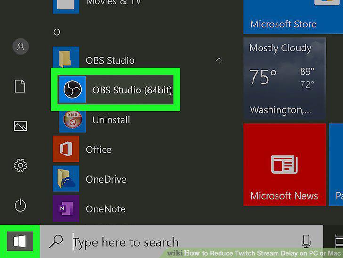The height and width of the screenshot is (258, 343).
Task: Click the Movies & TV label
Action: click(114, 3)
